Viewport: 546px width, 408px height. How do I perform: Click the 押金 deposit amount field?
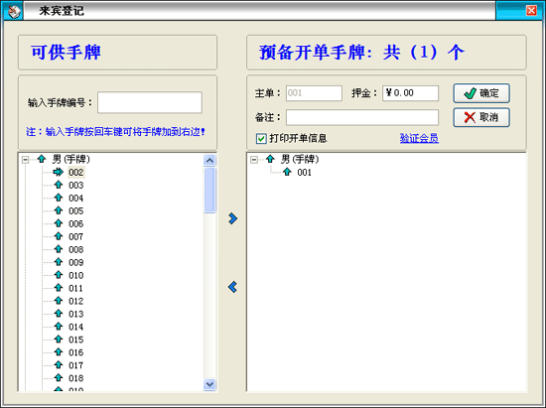coord(411,93)
